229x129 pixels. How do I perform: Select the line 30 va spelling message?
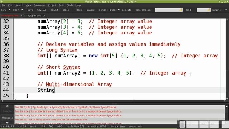coord(120,119)
